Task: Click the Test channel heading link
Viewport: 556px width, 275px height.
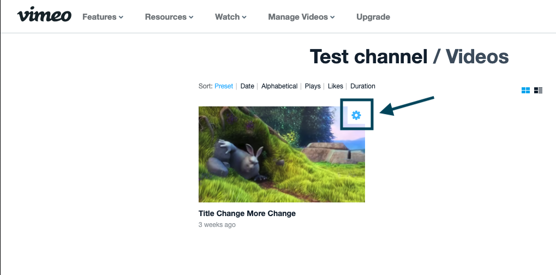Action: click(x=368, y=57)
